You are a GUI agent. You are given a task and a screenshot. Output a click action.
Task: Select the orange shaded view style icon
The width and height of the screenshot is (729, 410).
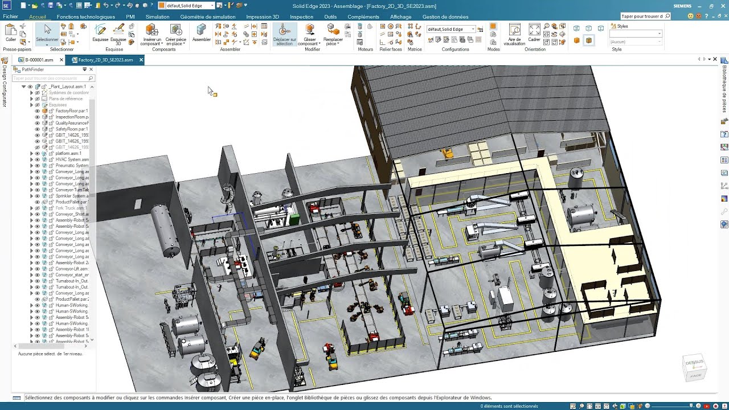coord(577,40)
